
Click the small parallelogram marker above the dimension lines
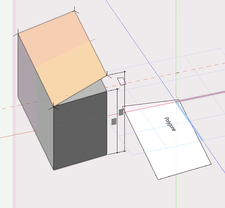(x=122, y=81)
